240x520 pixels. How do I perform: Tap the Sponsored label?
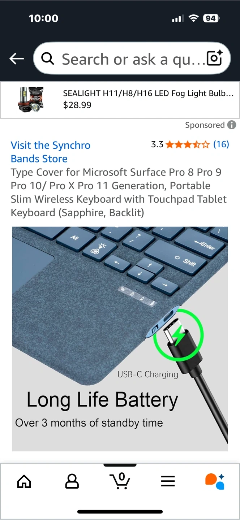(x=205, y=125)
